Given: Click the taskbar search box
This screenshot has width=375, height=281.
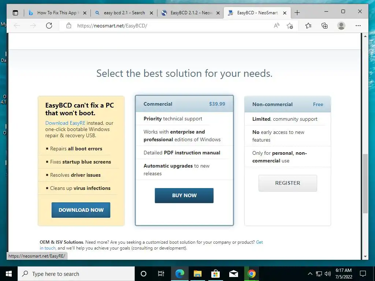Looking at the screenshot, I should coord(76,274).
